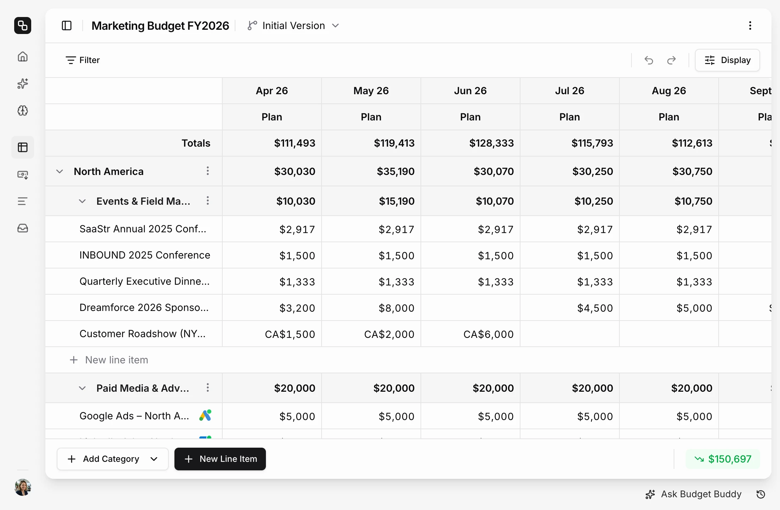The image size is (780, 510).
Task: Click the Google Ads logo icon
Action: tap(206, 415)
